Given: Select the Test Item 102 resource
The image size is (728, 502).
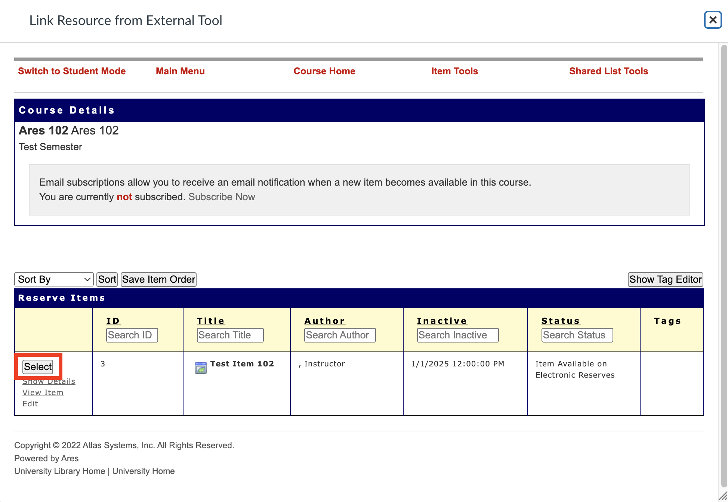Looking at the screenshot, I should (x=38, y=367).
